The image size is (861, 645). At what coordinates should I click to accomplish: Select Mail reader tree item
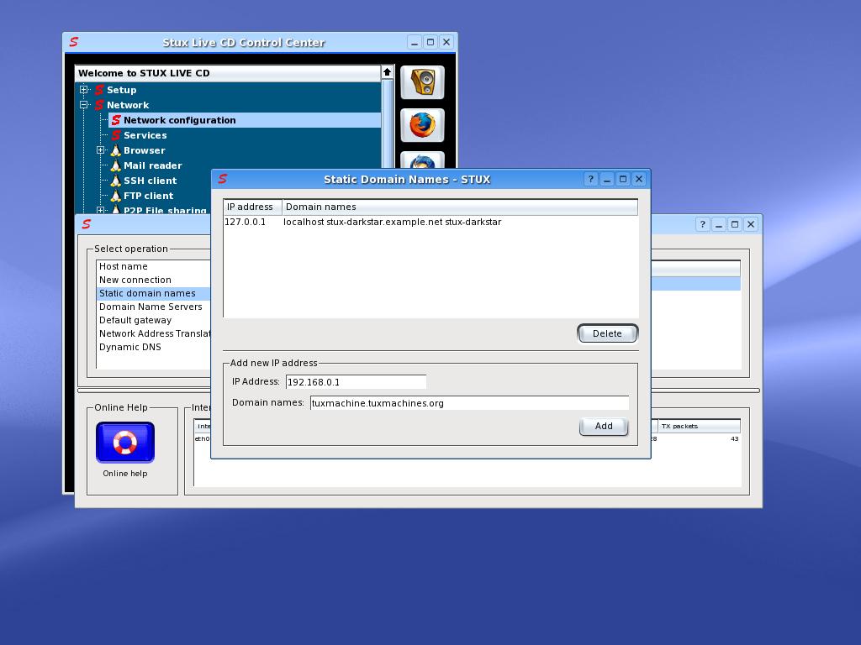[x=153, y=165]
